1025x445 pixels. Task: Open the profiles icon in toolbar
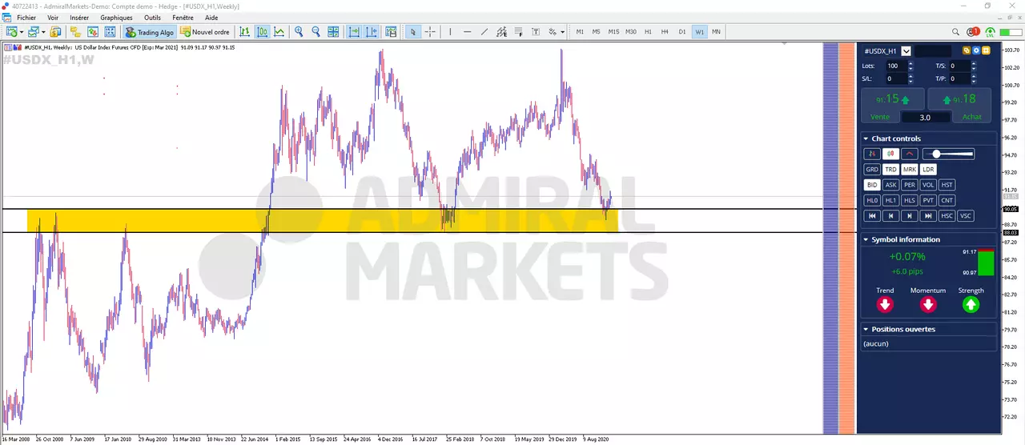pyautogui.click(x=33, y=32)
